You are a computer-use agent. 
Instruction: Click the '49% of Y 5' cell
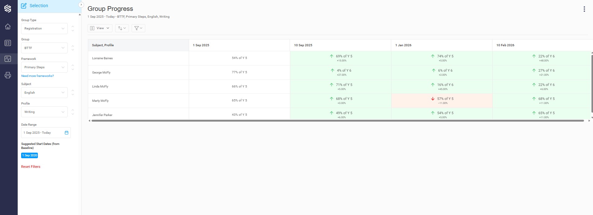tap(341, 114)
